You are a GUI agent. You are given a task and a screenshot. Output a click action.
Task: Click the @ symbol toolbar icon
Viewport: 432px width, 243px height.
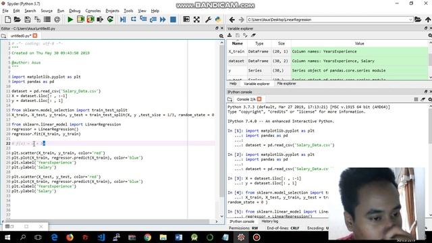click(57, 20)
